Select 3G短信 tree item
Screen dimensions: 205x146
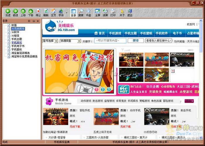click(15, 36)
